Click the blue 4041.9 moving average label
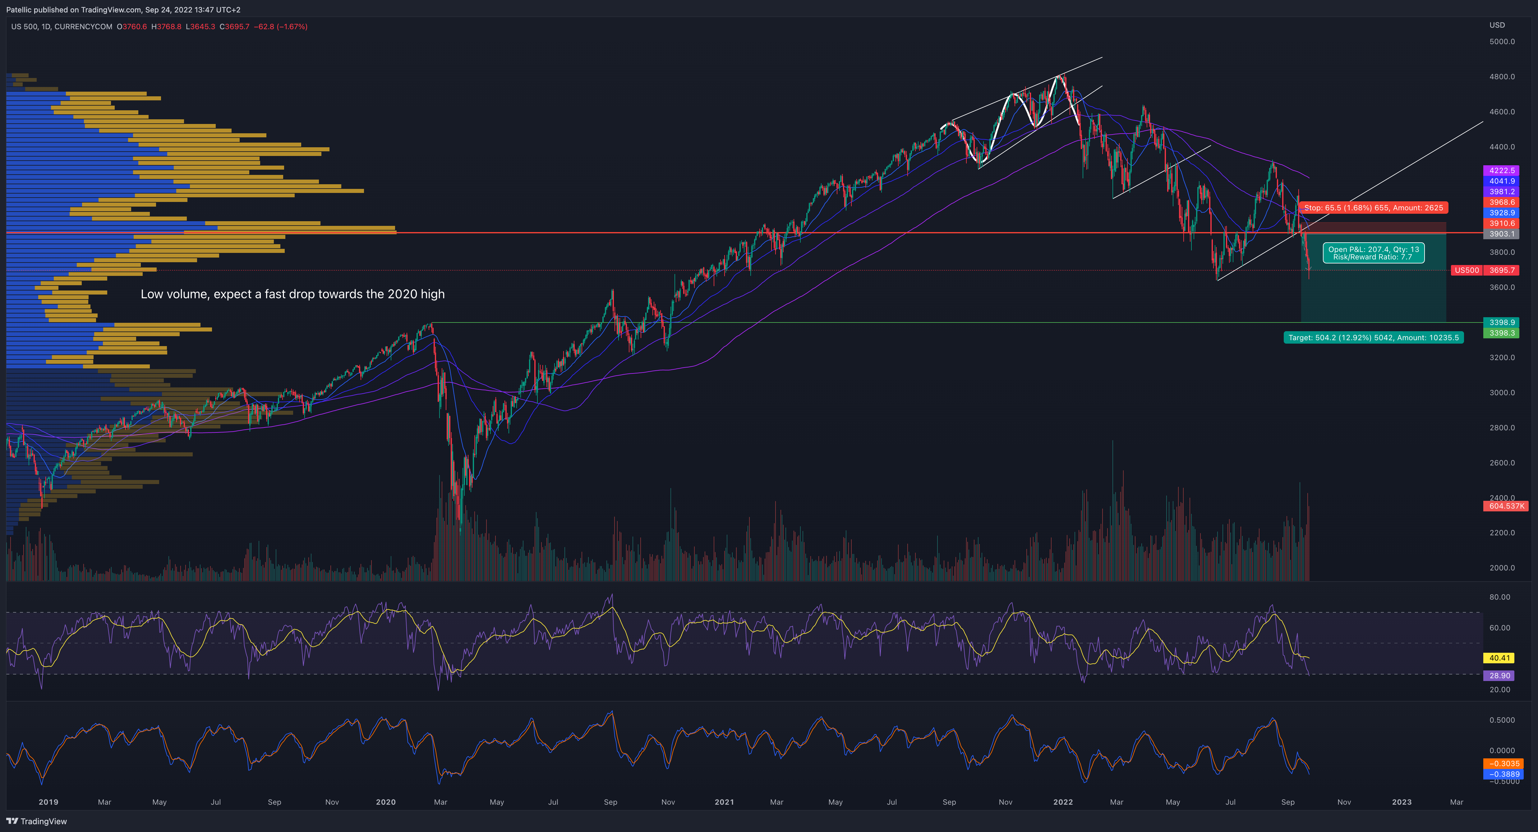 (1501, 181)
